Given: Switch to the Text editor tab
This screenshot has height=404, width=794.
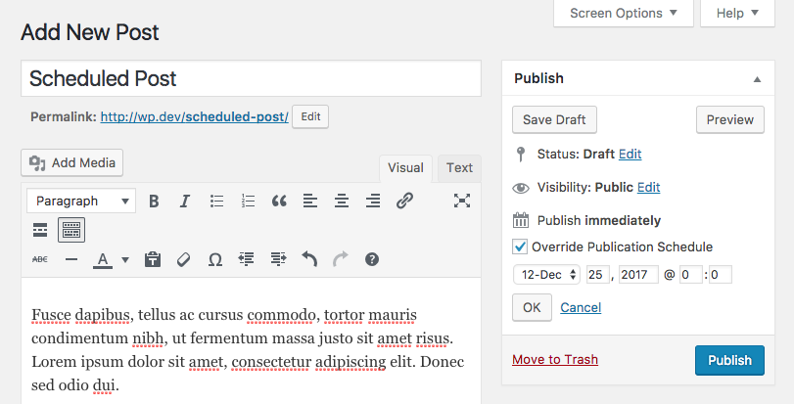Looking at the screenshot, I should pos(459,167).
